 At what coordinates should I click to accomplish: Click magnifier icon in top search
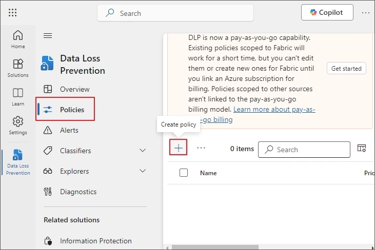pyautogui.click(x=110, y=13)
